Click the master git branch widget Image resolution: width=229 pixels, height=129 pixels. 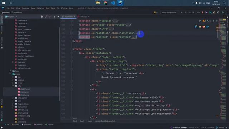tap(220, 128)
